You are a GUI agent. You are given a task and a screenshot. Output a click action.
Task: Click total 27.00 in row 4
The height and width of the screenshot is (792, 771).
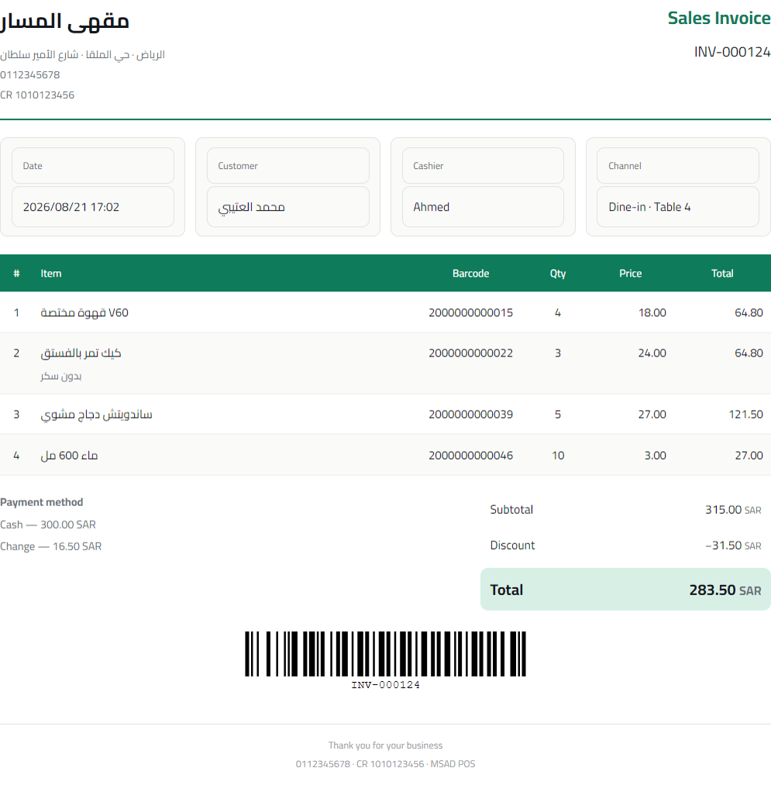pyautogui.click(x=749, y=456)
